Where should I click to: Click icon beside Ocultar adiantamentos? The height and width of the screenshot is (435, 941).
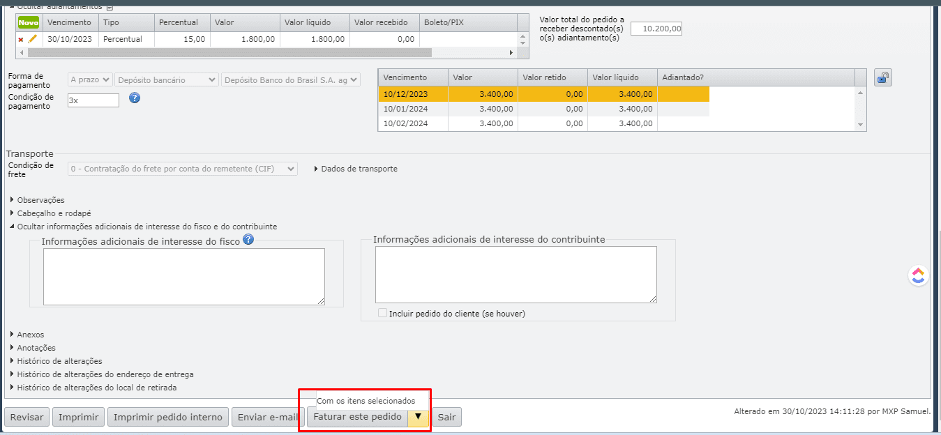pyautogui.click(x=109, y=6)
